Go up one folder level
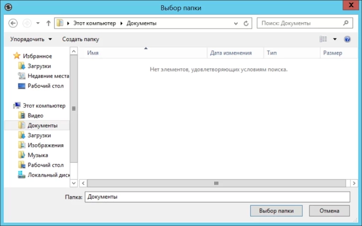 coord(48,23)
